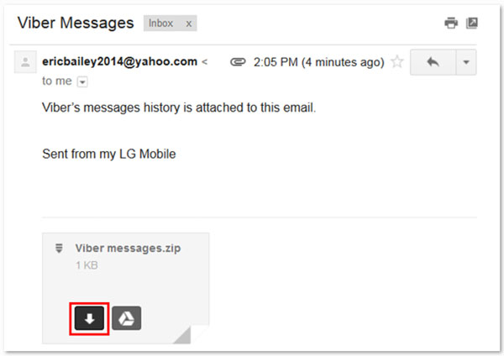Click the Viber Messages subject heading
This screenshot has height=356, width=504.
76,23
